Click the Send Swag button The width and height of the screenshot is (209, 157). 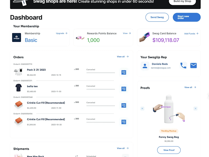point(157,17)
